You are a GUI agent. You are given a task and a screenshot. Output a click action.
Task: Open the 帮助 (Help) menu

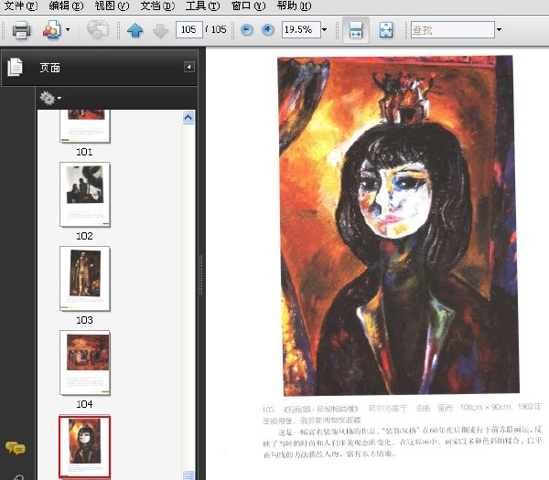click(294, 6)
